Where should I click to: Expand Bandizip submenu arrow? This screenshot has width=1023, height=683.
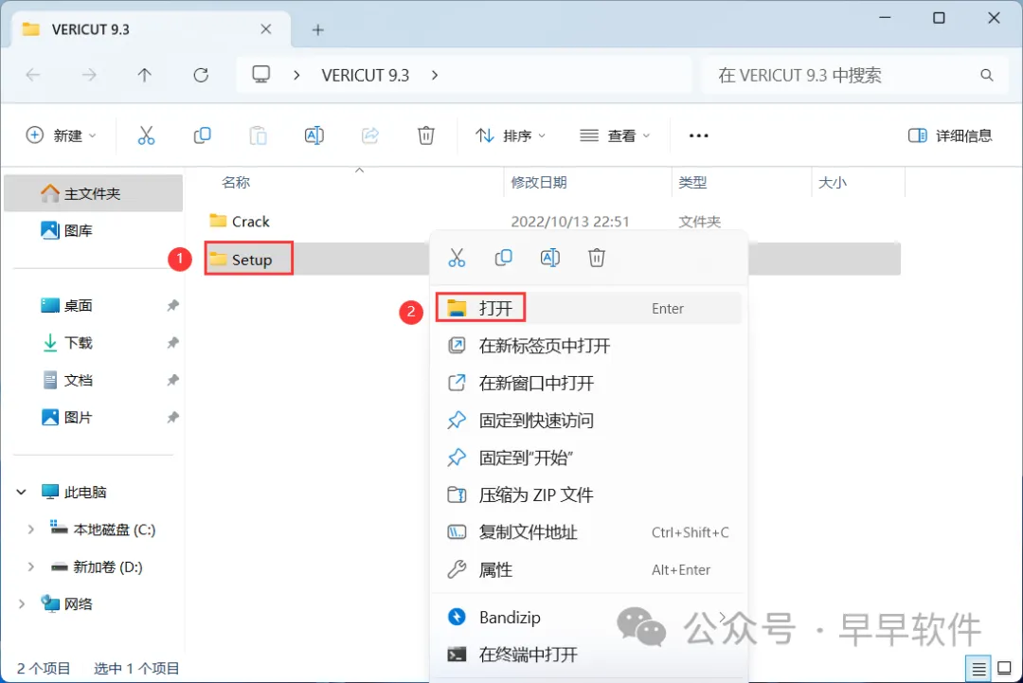722,617
